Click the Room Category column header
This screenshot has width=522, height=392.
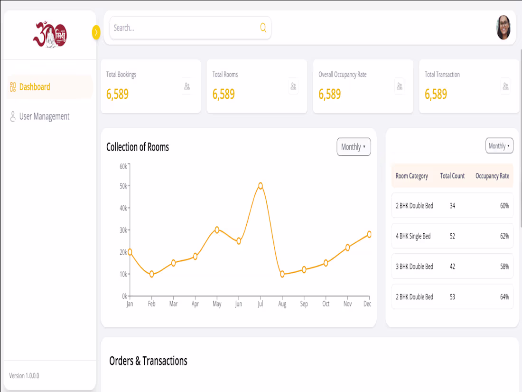tap(412, 176)
